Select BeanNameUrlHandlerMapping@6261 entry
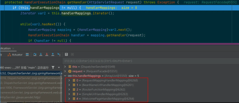 tap(108, 85)
